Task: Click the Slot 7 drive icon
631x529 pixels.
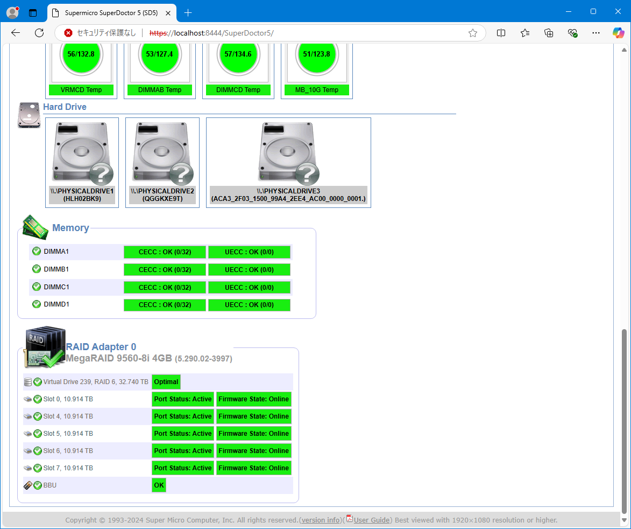Action: point(28,468)
